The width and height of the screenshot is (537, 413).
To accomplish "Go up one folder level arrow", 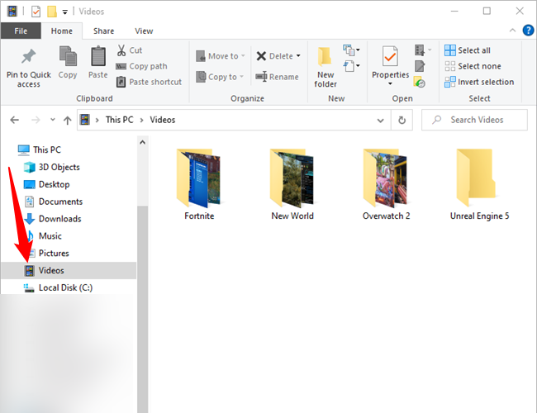I will pyautogui.click(x=68, y=121).
